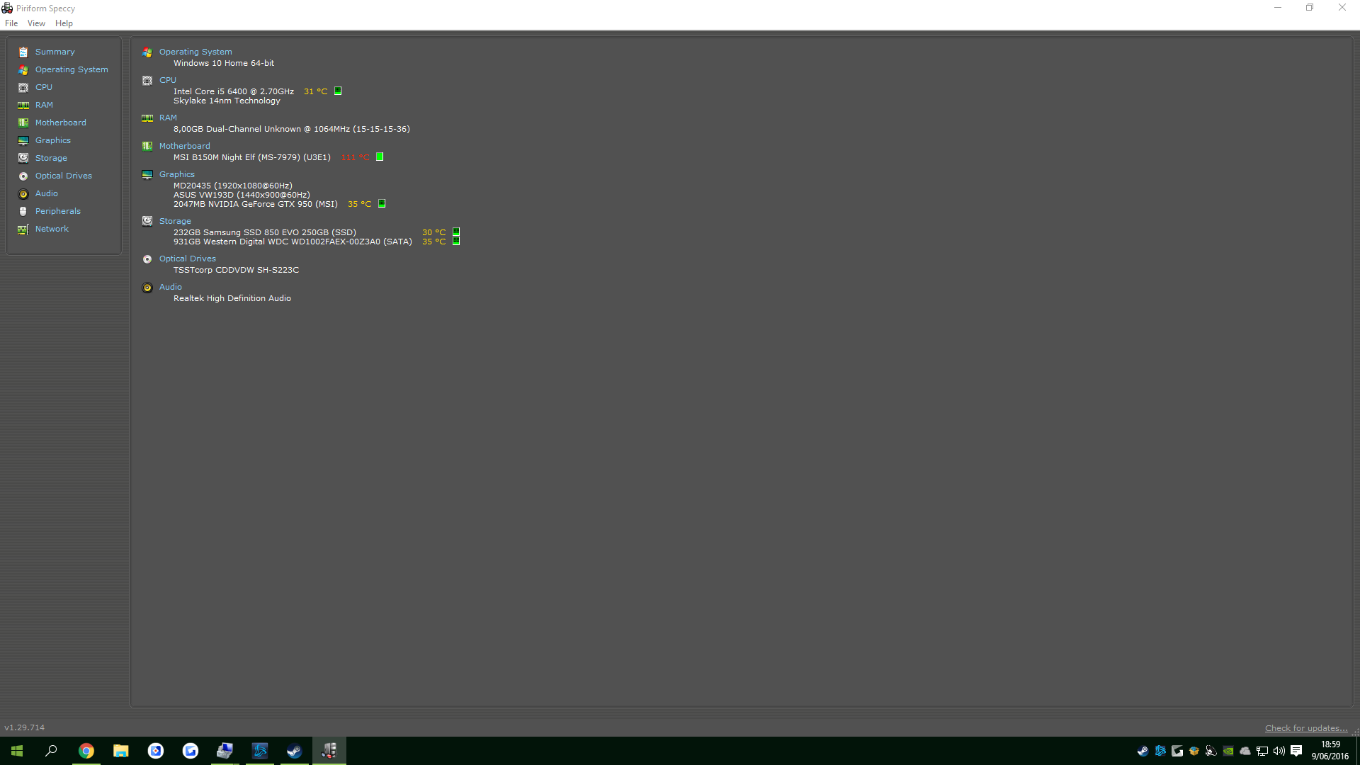Open the Storage section icon
This screenshot has height=765, width=1360.
click(23, 158)
